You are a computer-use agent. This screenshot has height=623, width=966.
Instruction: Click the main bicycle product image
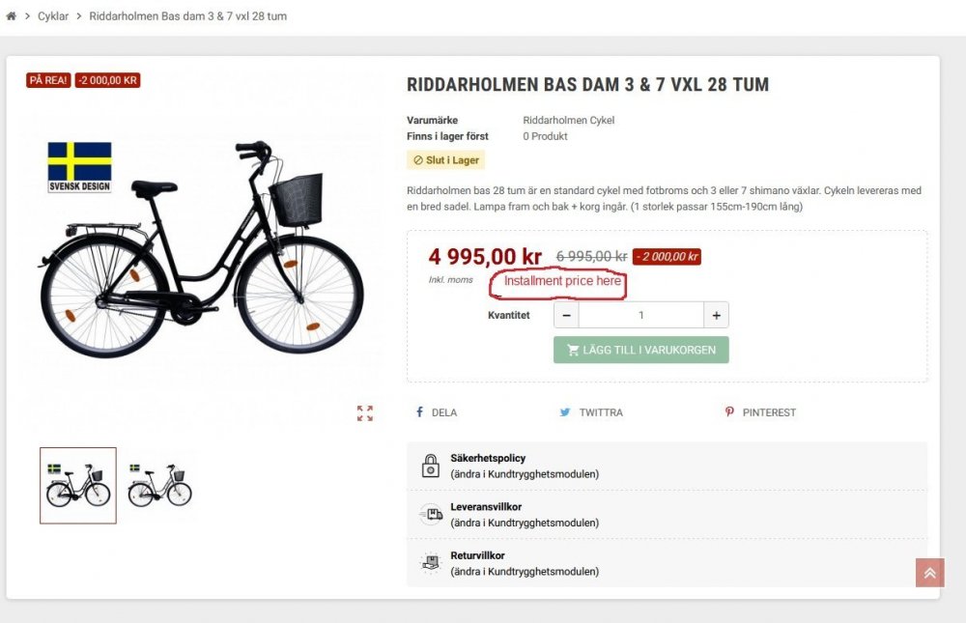[x=201, y=251]
